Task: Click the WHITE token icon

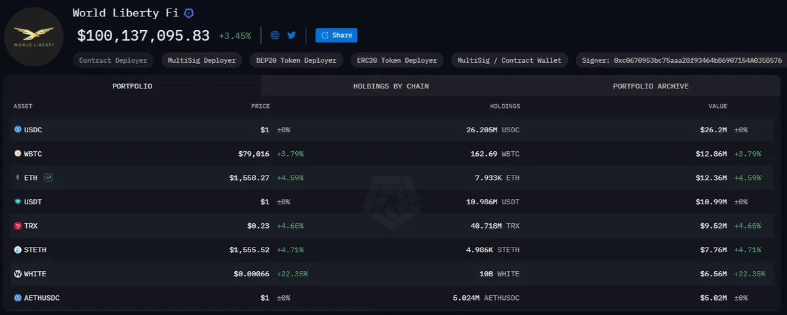Action: 18,274
